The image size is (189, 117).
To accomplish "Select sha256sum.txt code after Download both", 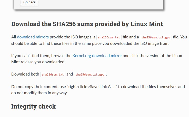I will click(53, 75).
